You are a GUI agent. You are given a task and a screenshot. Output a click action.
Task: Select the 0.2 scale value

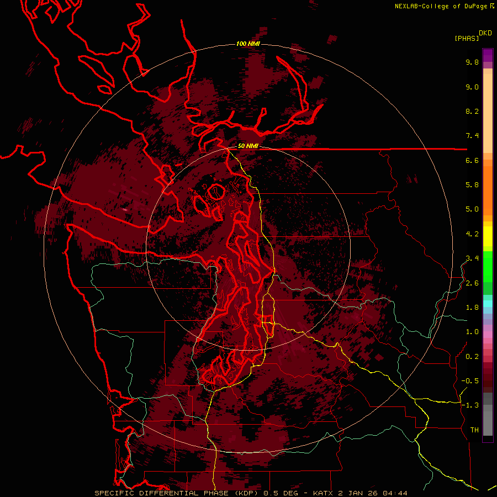click(x=472, y=357)
